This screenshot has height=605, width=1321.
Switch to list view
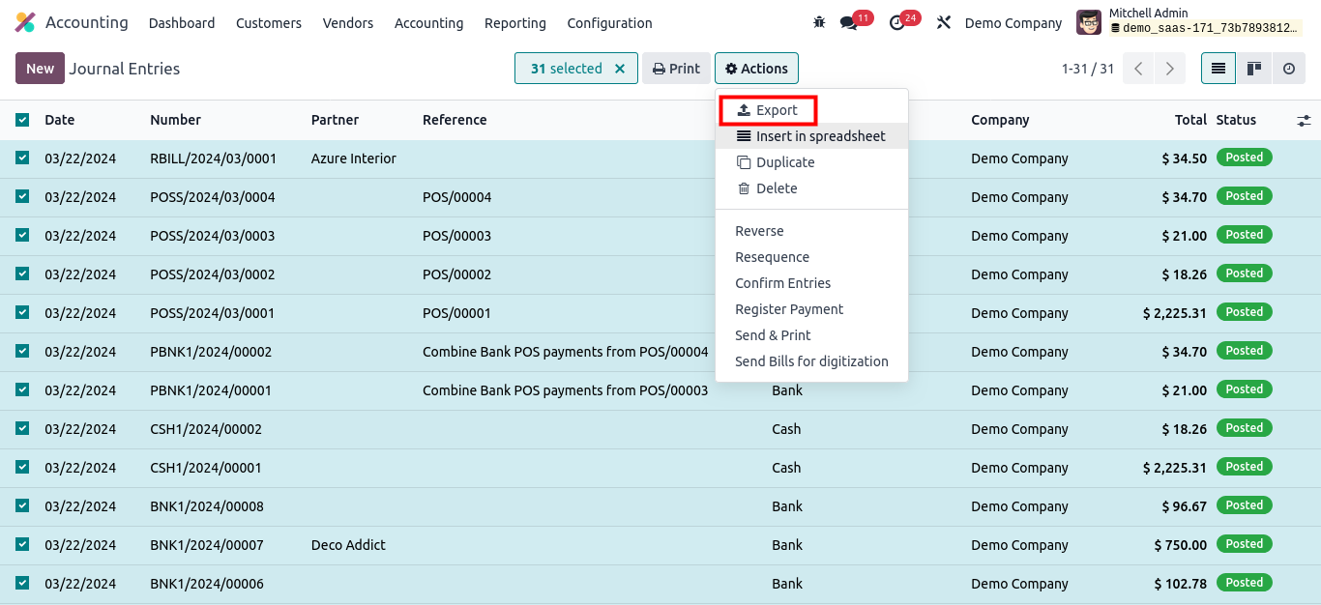(x=1218, y=69)
